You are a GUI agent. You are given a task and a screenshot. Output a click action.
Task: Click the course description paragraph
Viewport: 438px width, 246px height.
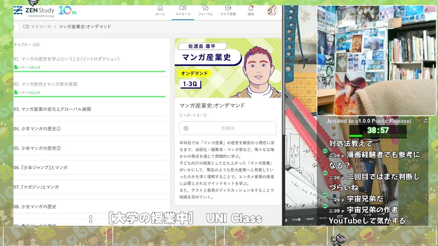pos(227,169)
